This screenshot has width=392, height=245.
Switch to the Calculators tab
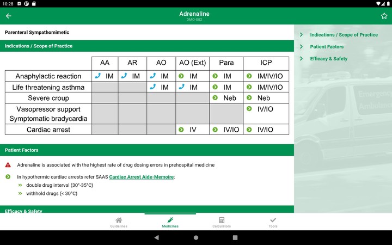pyautogui.click(x=222, y=222)
